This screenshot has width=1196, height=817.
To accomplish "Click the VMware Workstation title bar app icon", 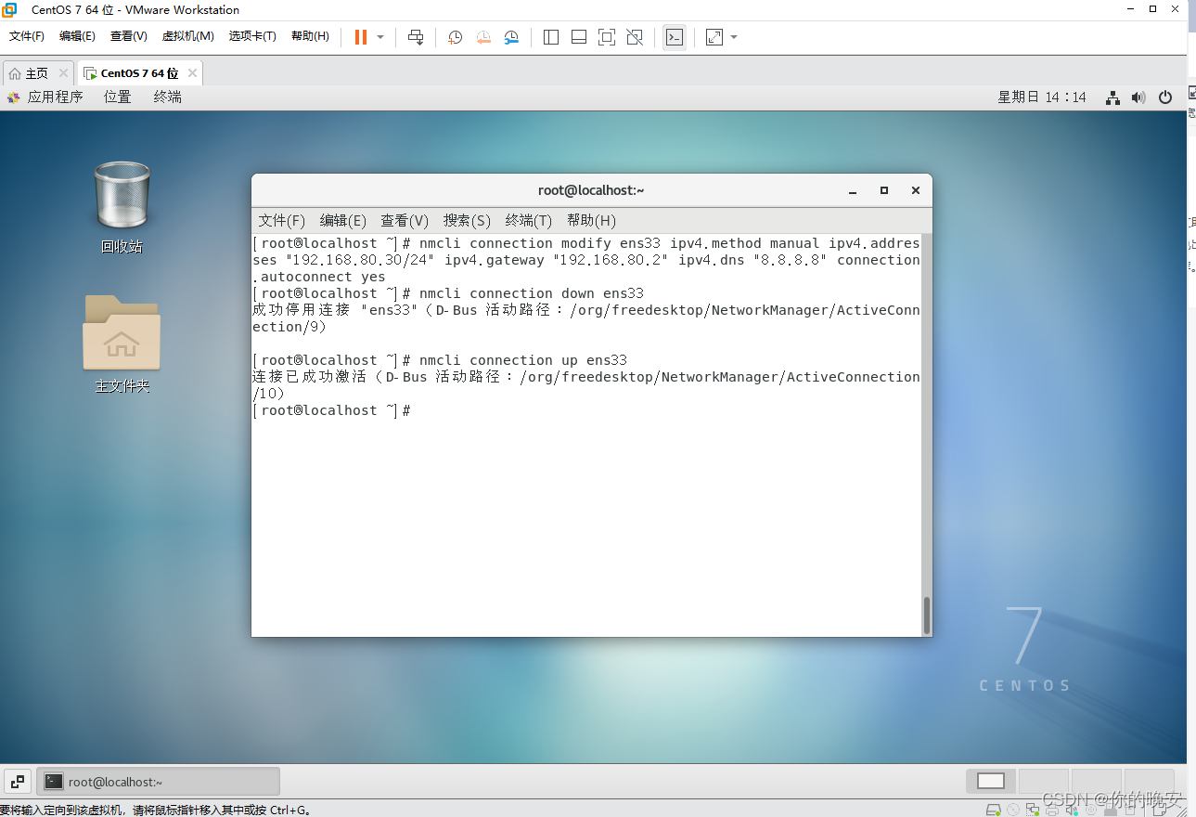I will coord(9,9).
